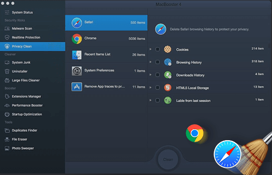The height and width of the screenshot is (175, 272).
Task: Check the HTML5 Local Storage checkbox
Action: [158, 87]
